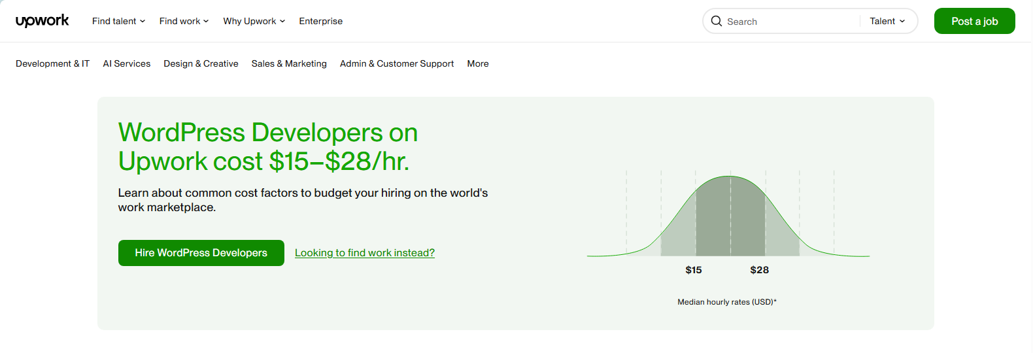Select the Development & IT category
The image size is (1033, 353).
coord(52,63)
